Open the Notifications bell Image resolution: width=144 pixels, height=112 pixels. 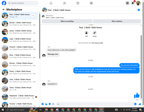click(x=133, y=3)
